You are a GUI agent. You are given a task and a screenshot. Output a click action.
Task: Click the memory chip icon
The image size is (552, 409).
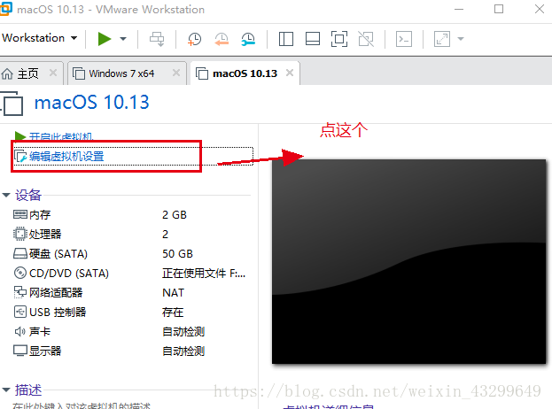click(x=20, y=214)
